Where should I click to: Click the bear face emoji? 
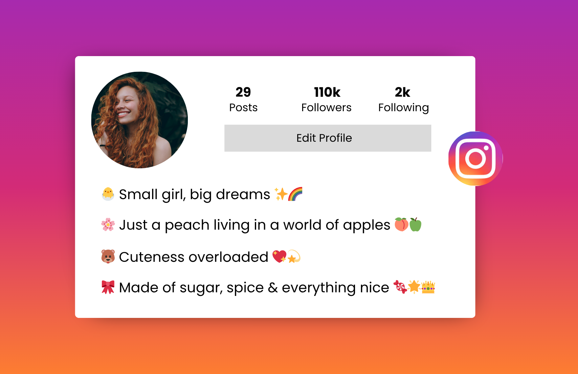tap(108, 257)
